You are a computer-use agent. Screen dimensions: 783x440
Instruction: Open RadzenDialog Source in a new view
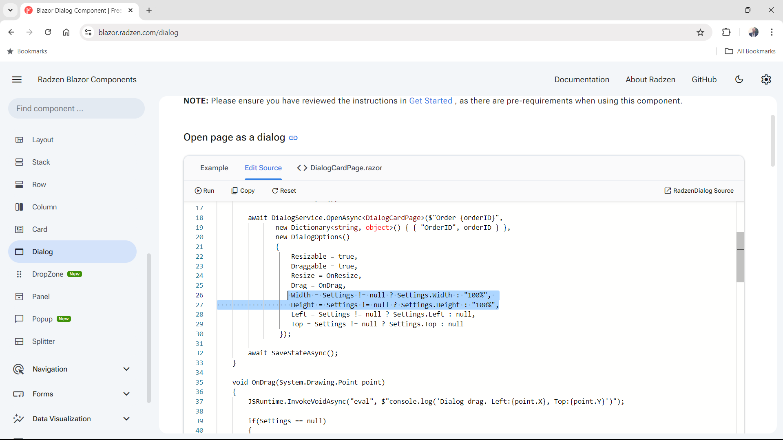[x=699, y=190]
